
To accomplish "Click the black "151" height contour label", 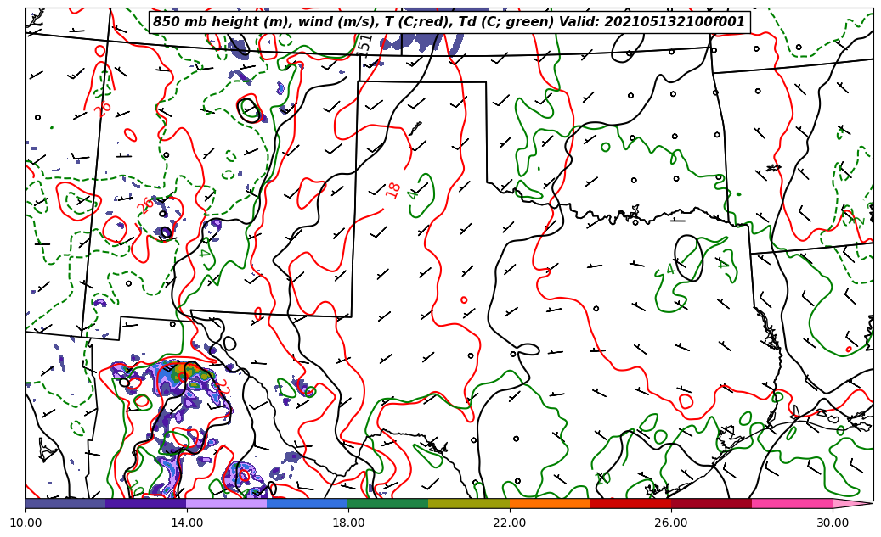I will pyautogui.click(x=365, y=43).
